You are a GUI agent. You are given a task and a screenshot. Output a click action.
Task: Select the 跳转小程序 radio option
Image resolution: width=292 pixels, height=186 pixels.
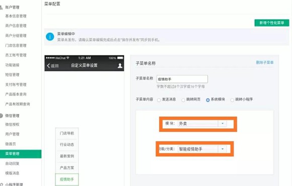tap(232, 100)
